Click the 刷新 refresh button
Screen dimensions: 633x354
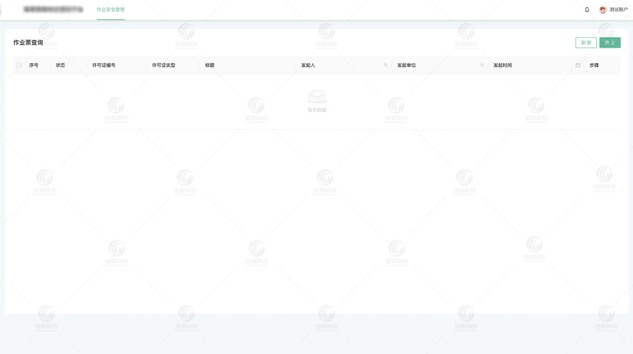(586, 42)
